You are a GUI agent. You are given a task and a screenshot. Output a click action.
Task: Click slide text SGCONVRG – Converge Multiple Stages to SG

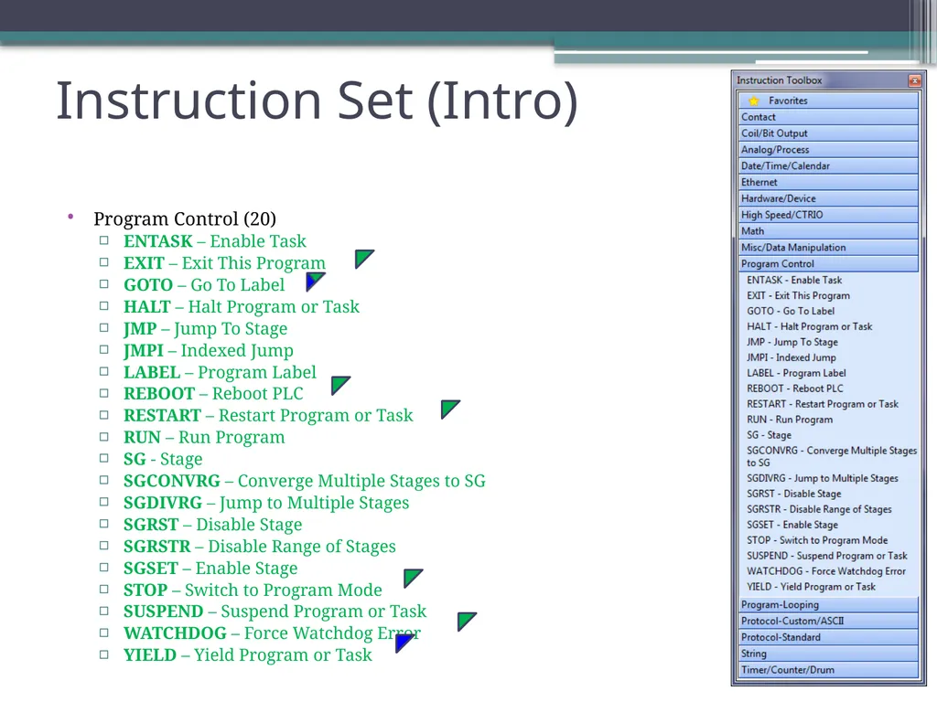coord(304,481)
